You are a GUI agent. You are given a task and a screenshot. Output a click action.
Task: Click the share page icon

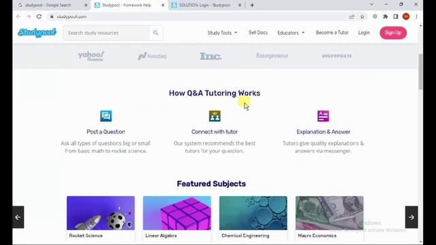pos(352,16)
